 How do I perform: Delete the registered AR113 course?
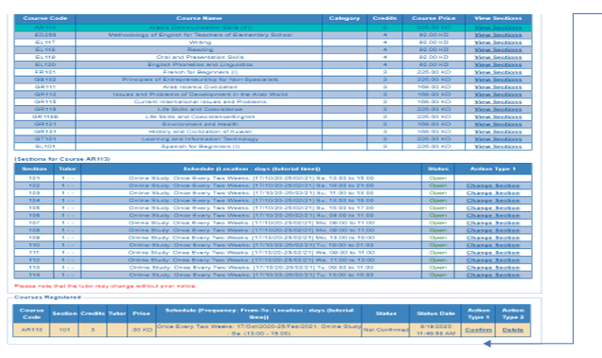tap(512, 330)
